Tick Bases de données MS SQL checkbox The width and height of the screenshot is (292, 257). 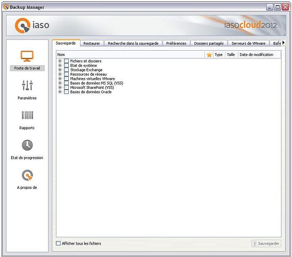(66, 83)
